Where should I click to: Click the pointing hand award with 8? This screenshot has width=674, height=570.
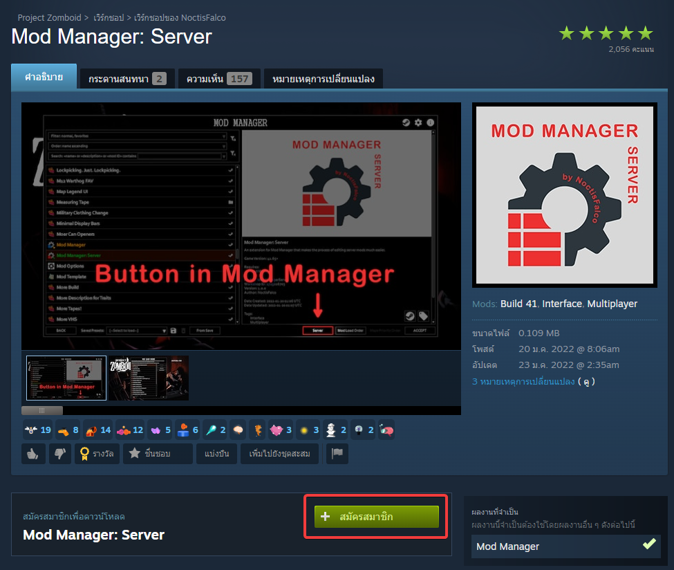pos(68,430)
